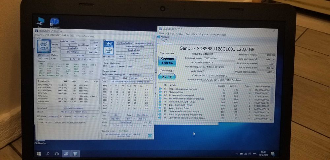This screenshot has height=160, width=330.
Task: Open the GPU #0 selector dropdown
Action: [109, 57]
